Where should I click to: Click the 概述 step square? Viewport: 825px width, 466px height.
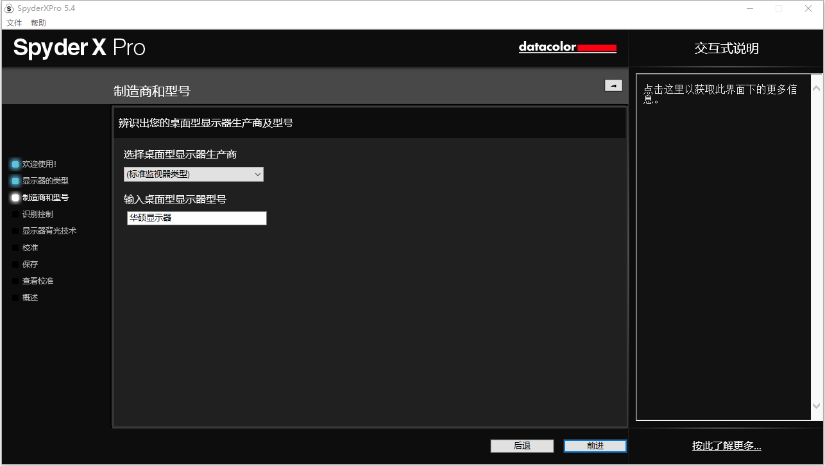pyautogui.click(x=15, y=298)
